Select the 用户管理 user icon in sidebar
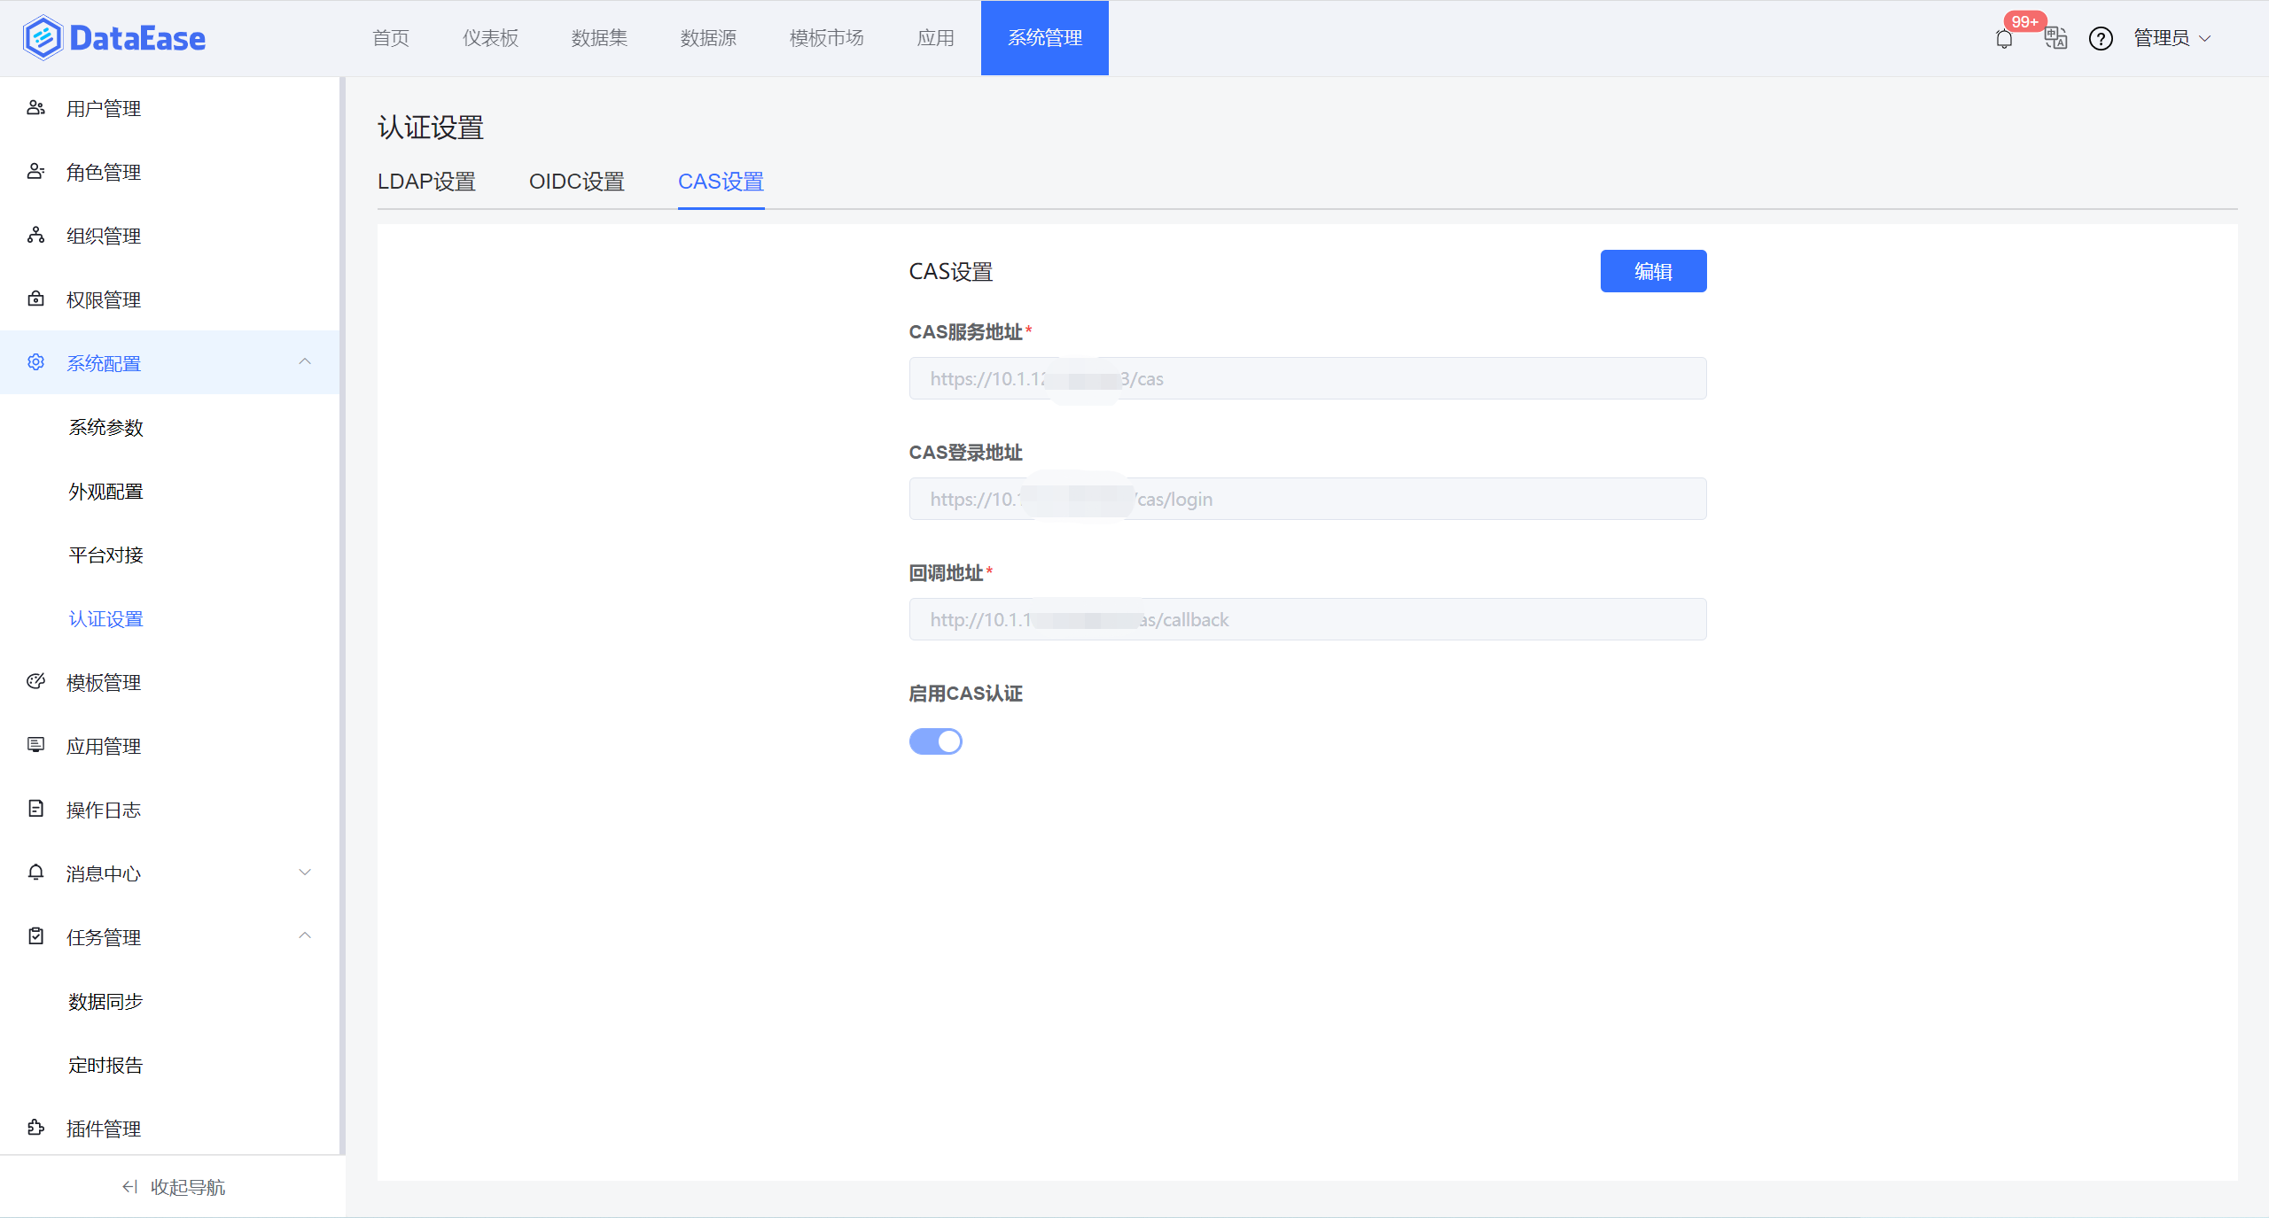The width and height of the screenshot is (2269, 1218). point(35,107)
